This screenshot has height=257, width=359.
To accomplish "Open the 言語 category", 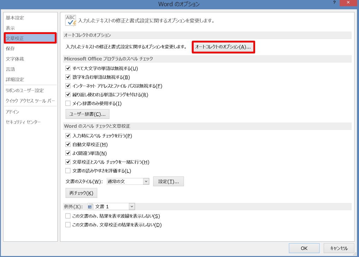I will coord(10,69).
